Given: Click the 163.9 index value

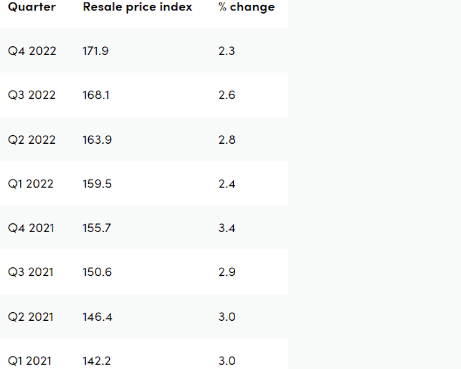Looking at the screenshot, I should pos(97,139).
